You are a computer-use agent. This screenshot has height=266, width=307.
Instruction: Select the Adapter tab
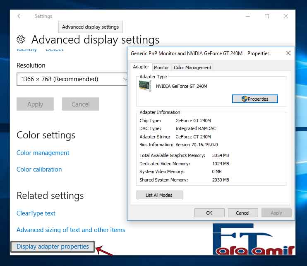point(141,67)
